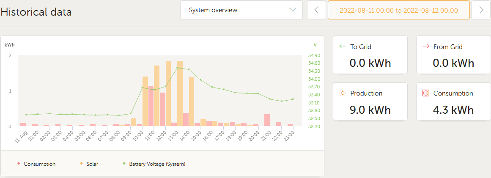Click the previous date range arrow
This screenshot has width=491, height=178.
[x=316, y=10]
